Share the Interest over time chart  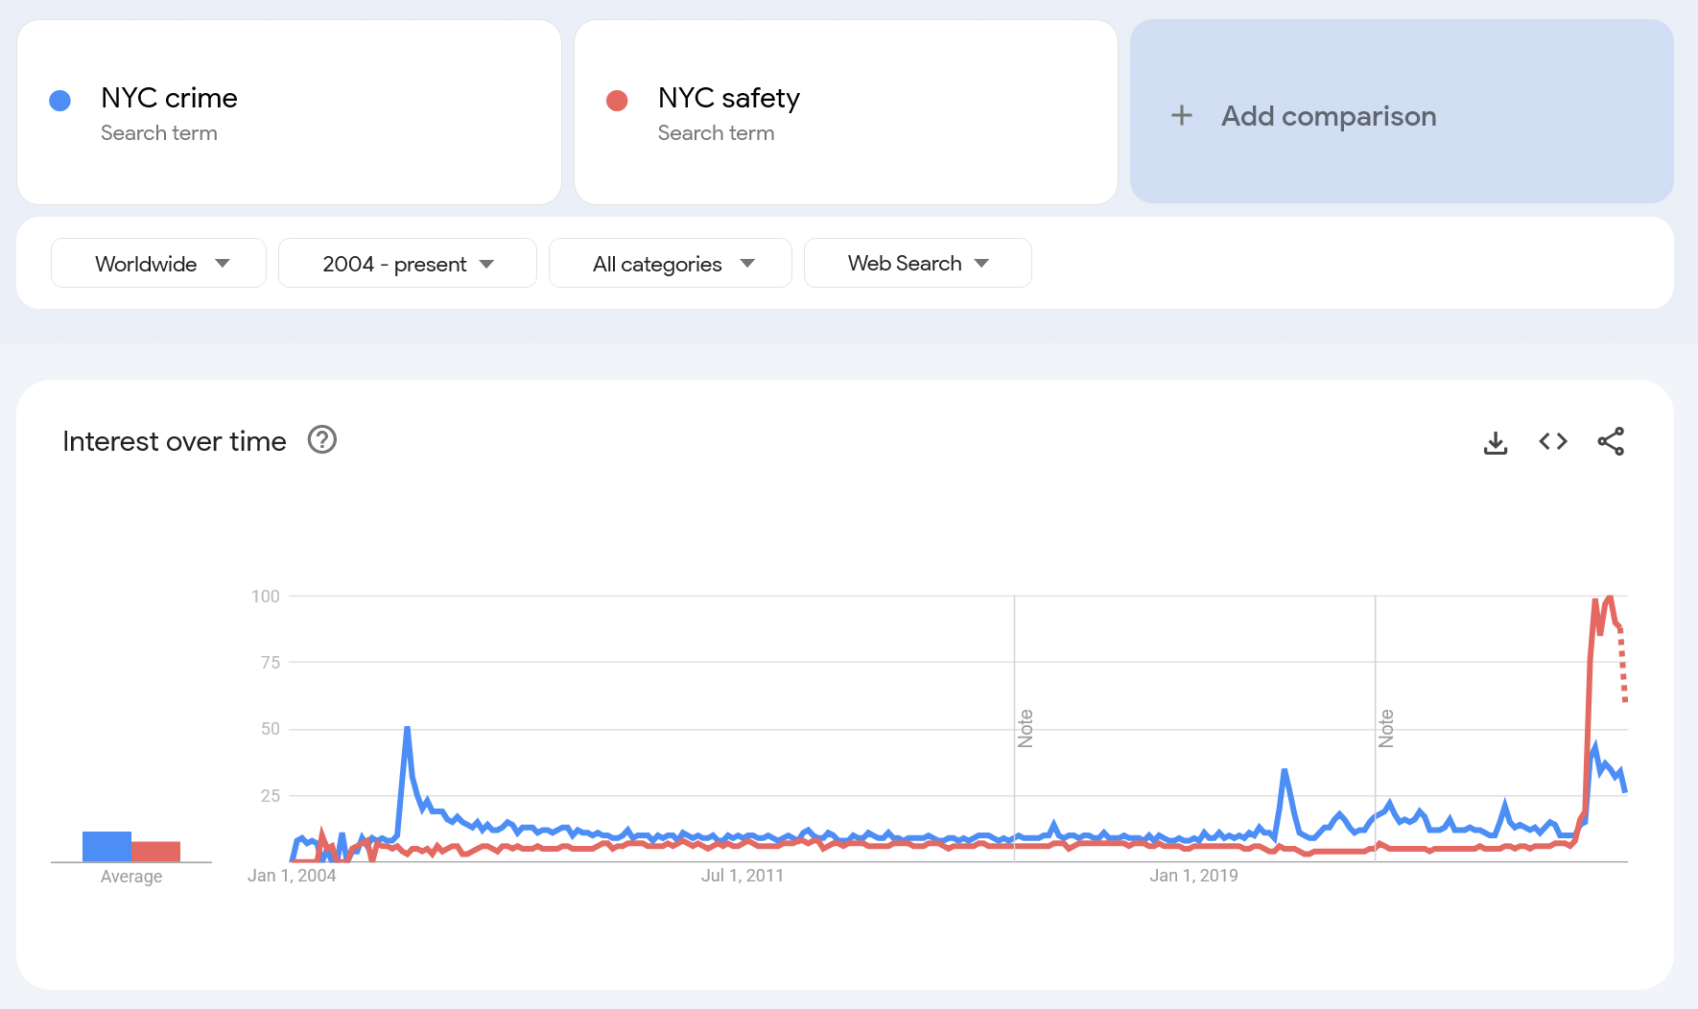pos(1611,441)
